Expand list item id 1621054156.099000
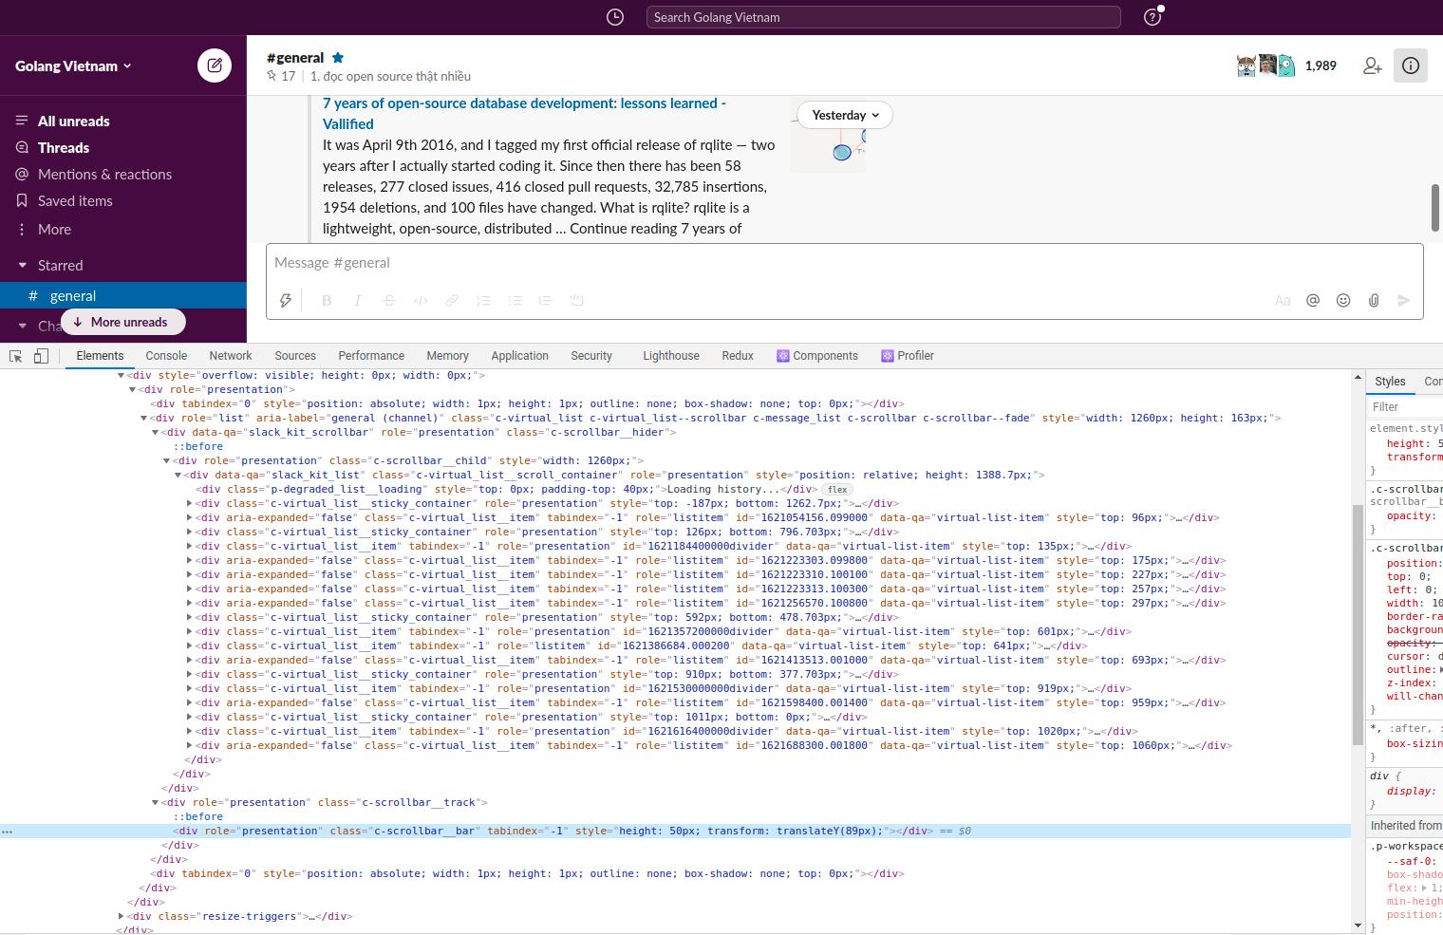This screenshot has height=935, width=1443. [x=189, y=517]
